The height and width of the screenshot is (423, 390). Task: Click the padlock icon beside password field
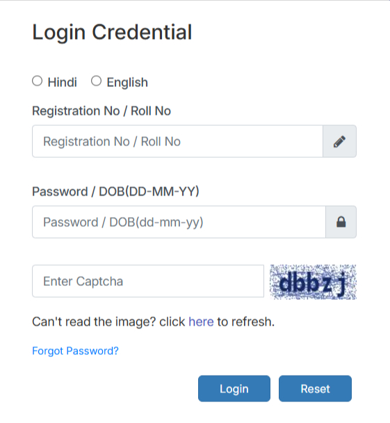[x=341, y=222]
